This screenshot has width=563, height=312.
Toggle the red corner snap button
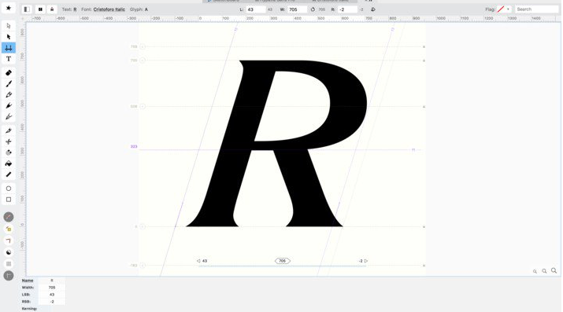[x=9, y=240]
